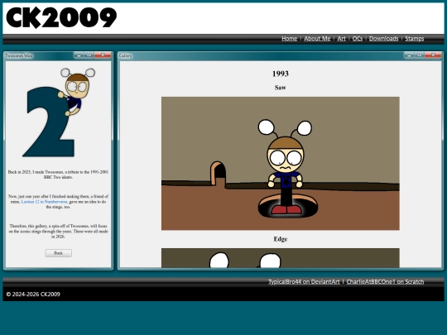Screen dimensions: 447x335
Task: Go to the About Me page
Action: (317, 38)
